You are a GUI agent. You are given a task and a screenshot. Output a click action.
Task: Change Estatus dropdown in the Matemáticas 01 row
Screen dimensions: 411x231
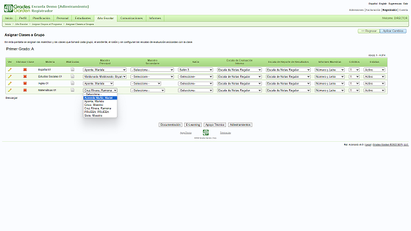click(374, 90)
